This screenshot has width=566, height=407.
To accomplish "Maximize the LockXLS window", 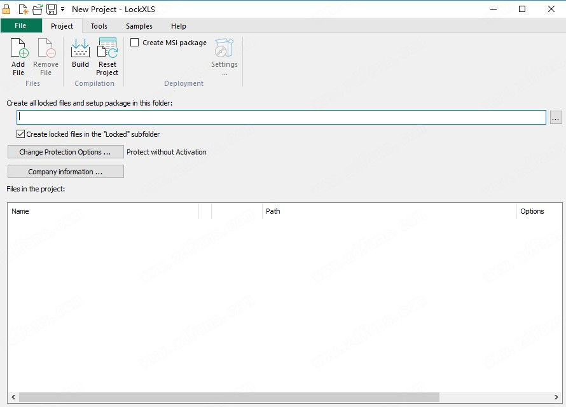I will [x=522, y=9].
